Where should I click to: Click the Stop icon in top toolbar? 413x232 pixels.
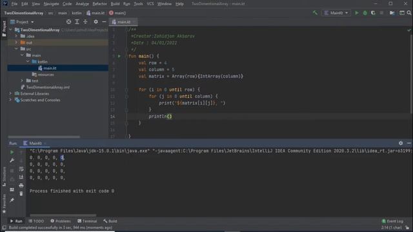(381, 13)
